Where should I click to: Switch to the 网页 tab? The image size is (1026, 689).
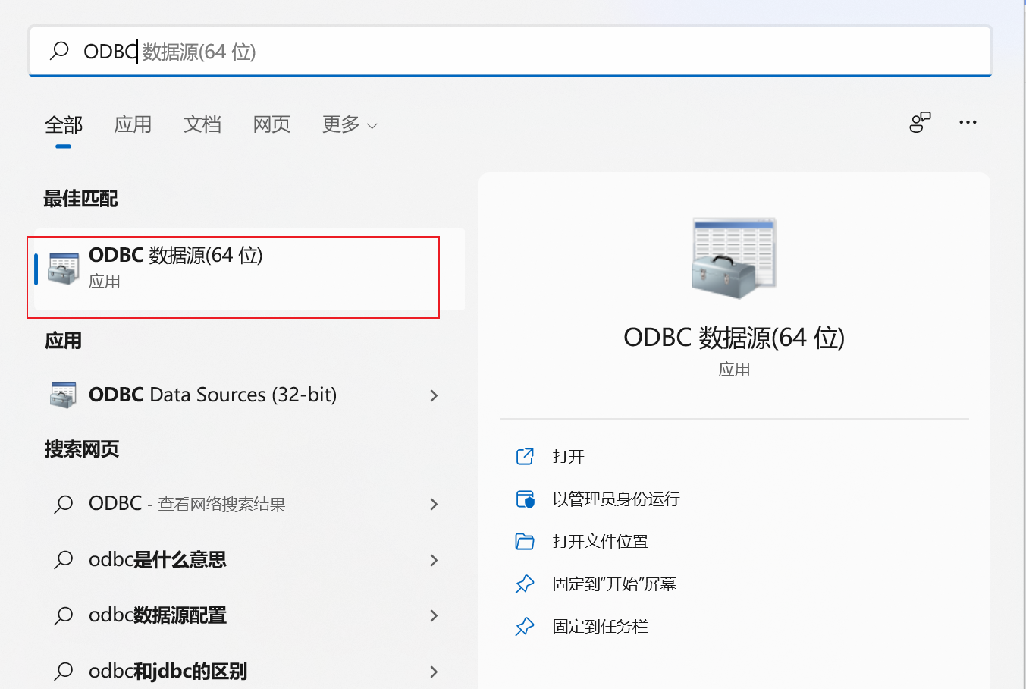pyautogui.click(x=271, y=124)
